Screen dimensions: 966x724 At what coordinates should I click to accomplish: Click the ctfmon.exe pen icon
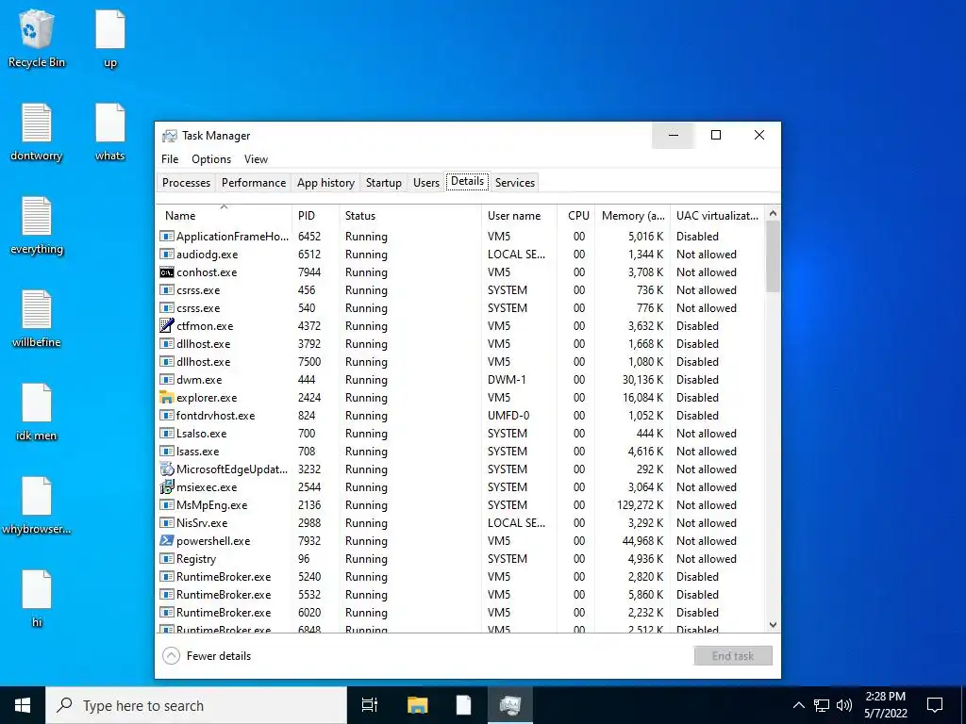(166, 325)
